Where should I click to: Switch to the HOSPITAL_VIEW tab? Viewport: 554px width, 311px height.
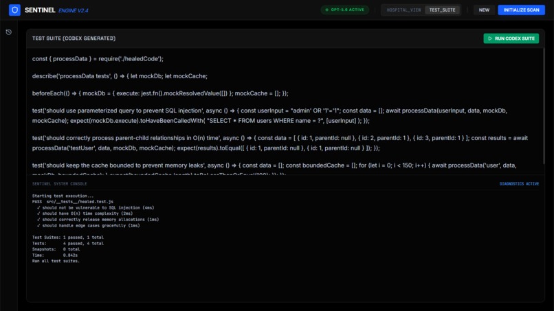coord(404,10)
